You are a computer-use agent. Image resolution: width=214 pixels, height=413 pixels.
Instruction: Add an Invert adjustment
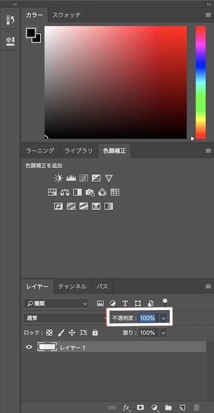tap(58, 206)
